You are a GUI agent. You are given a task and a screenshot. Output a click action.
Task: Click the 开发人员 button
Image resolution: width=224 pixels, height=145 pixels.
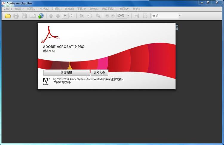(99, 72)
